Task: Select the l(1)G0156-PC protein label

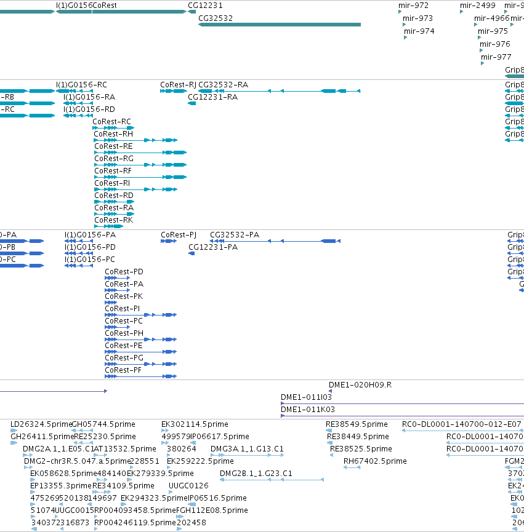Action: point(90,259)
